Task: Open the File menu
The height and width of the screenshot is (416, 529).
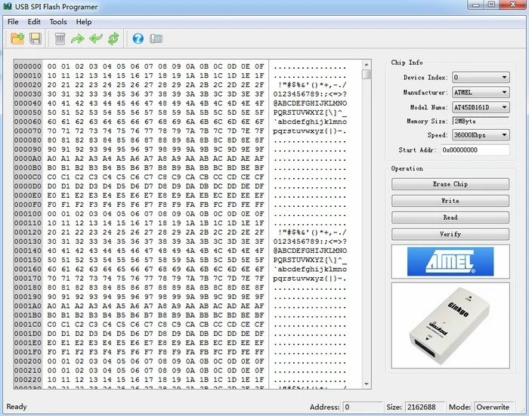Action: pos(13,22)
